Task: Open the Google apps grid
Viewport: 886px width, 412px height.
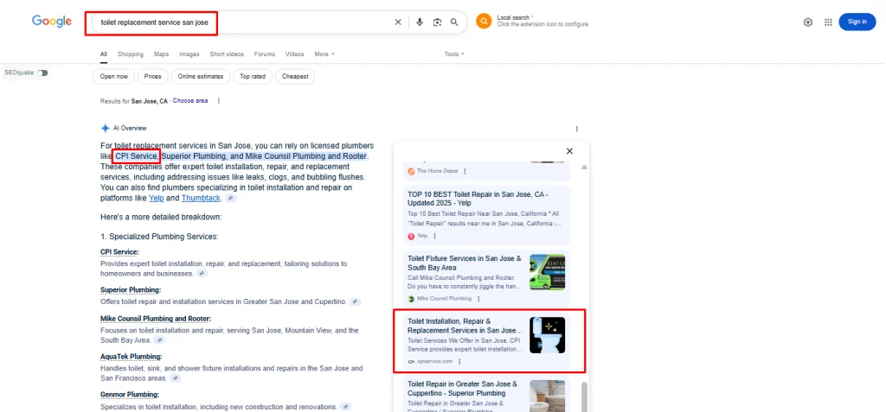Action: (x=828, y=22)
